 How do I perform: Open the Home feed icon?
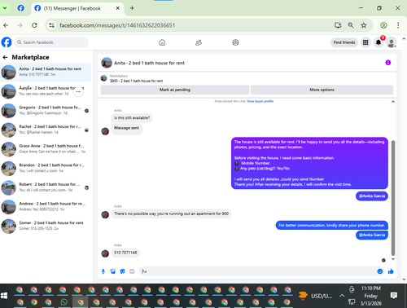point(162,42)
